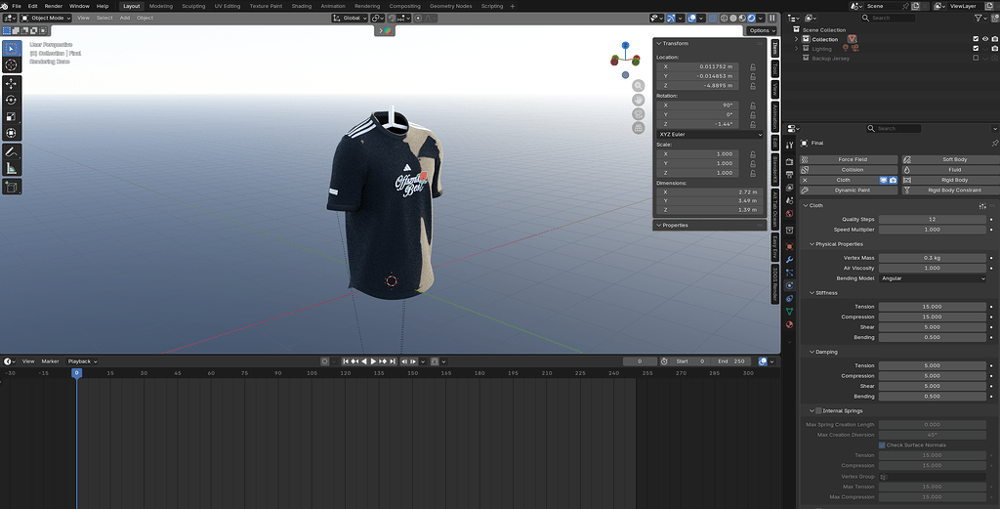The image size is (1000, 509).
Task: Toggle camera view icon in viewport
Action: [638, 113]
